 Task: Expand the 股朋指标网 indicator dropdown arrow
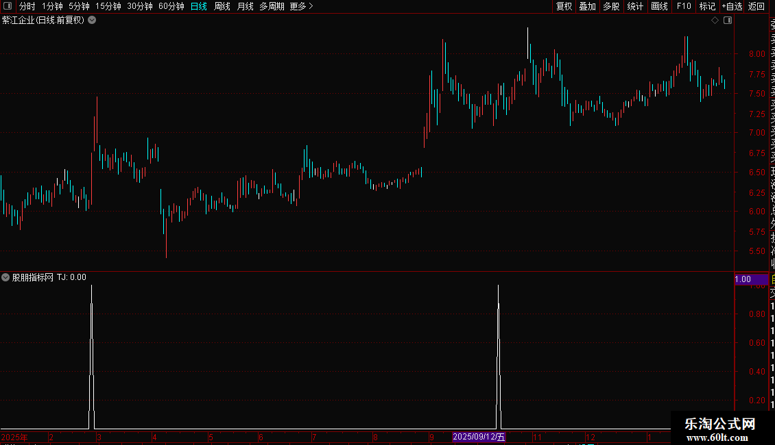tap(5, 277)
